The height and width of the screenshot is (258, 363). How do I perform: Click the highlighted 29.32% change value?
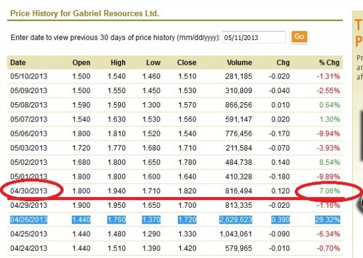pos(327,218)
